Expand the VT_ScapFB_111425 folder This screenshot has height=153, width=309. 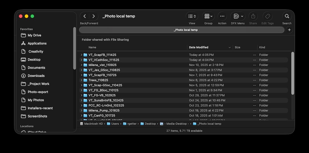coord(81,55)
